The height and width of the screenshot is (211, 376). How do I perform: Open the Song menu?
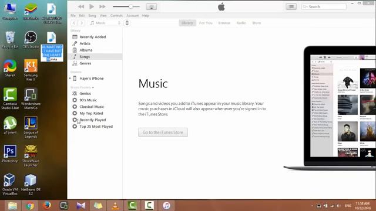pos(92,16)
